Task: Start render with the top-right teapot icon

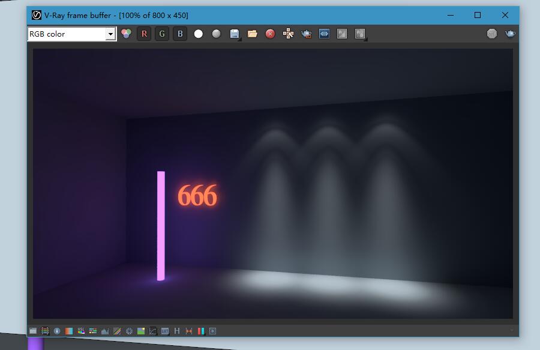Action: pyautogui.click(x=510, y=34)
